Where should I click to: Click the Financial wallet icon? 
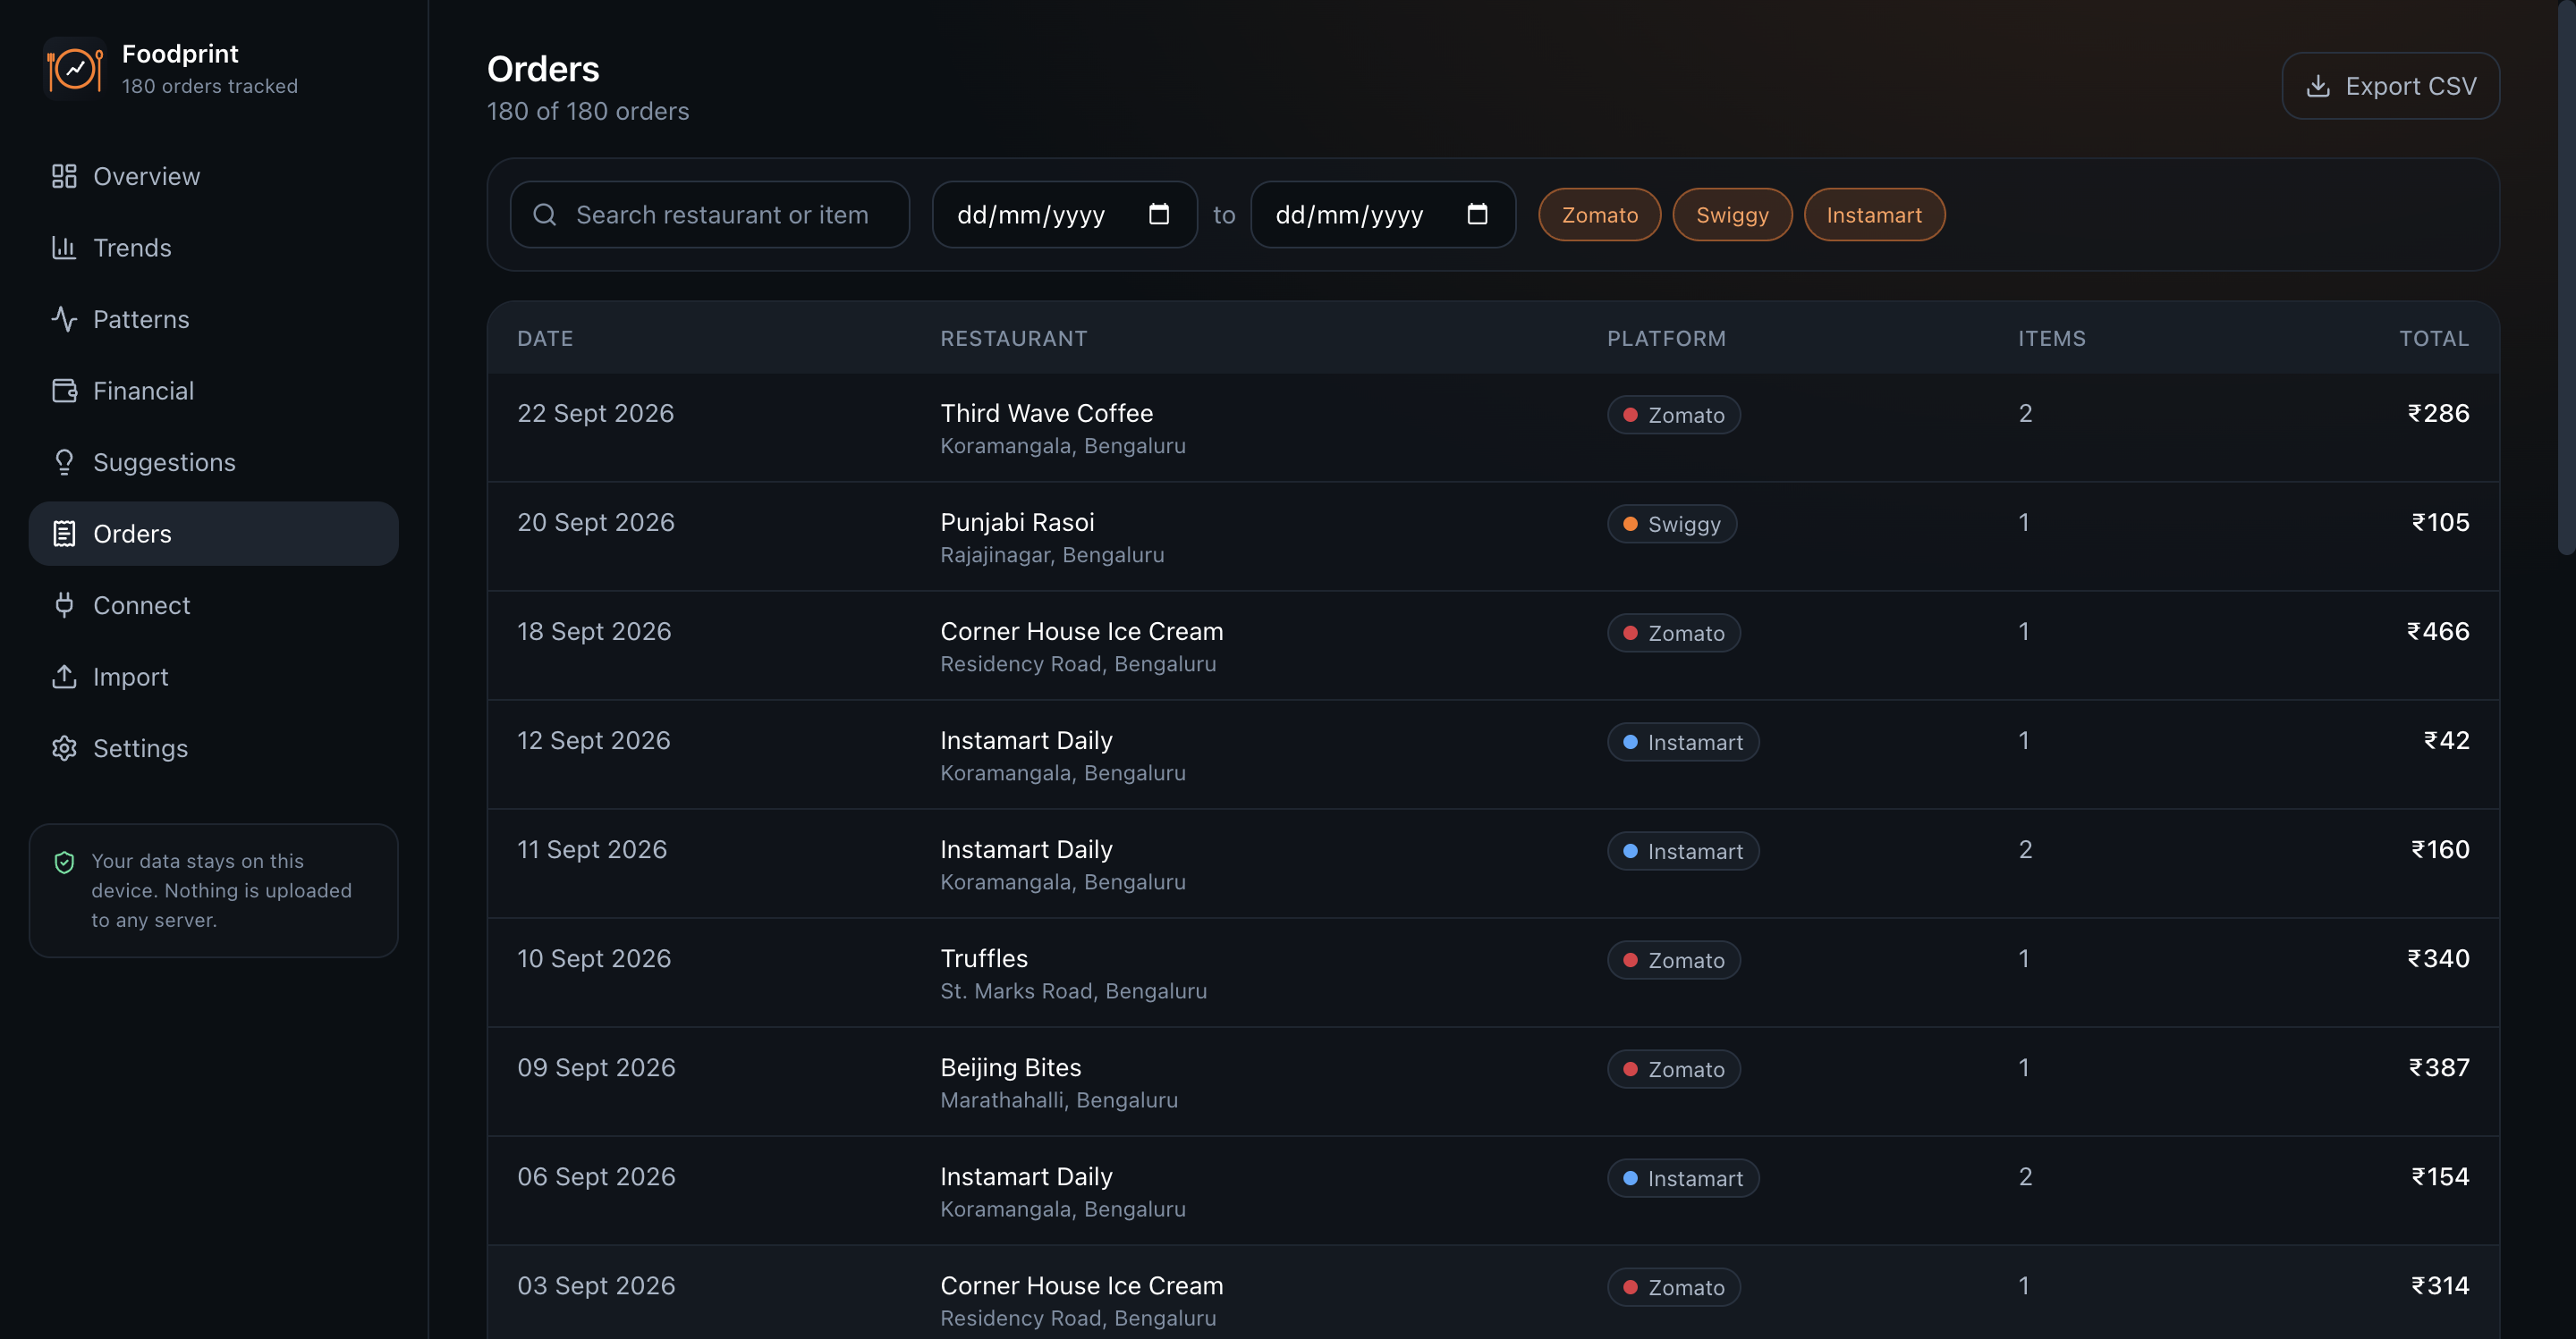coord(64,391)
